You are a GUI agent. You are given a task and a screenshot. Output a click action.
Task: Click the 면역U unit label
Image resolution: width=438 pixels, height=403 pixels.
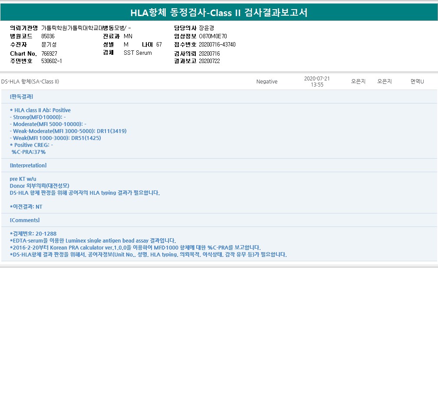click(x=417, y=81)
